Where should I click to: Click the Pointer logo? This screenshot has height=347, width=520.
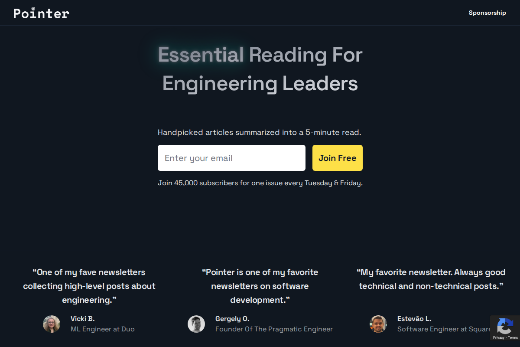(x=42, y=13)
